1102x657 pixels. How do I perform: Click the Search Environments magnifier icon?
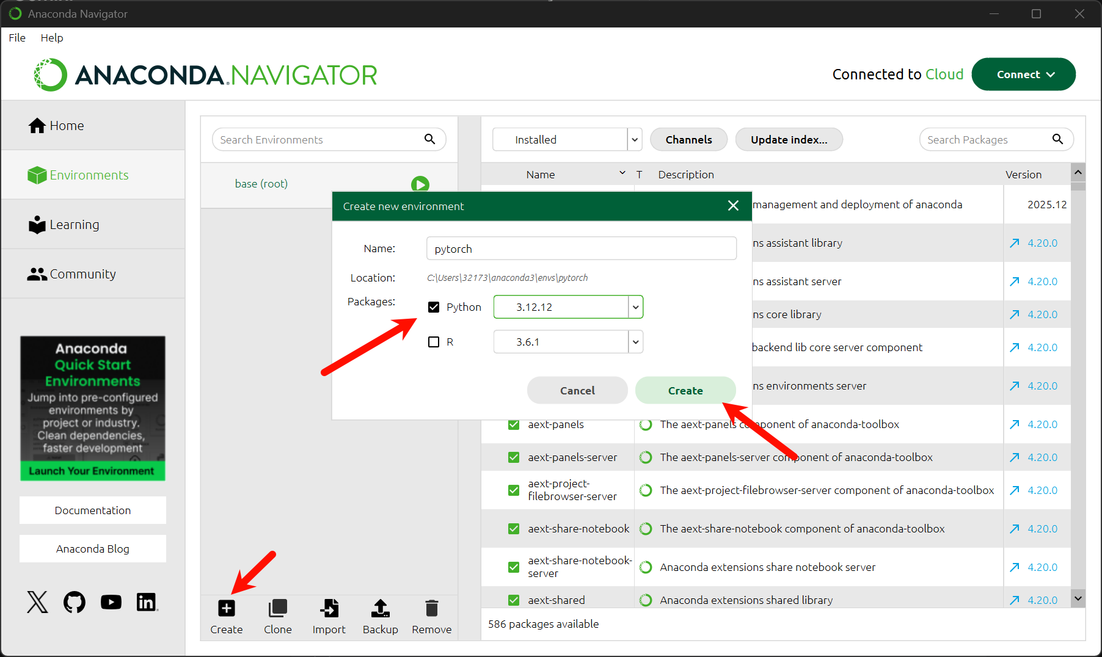(x=430, y=139)
